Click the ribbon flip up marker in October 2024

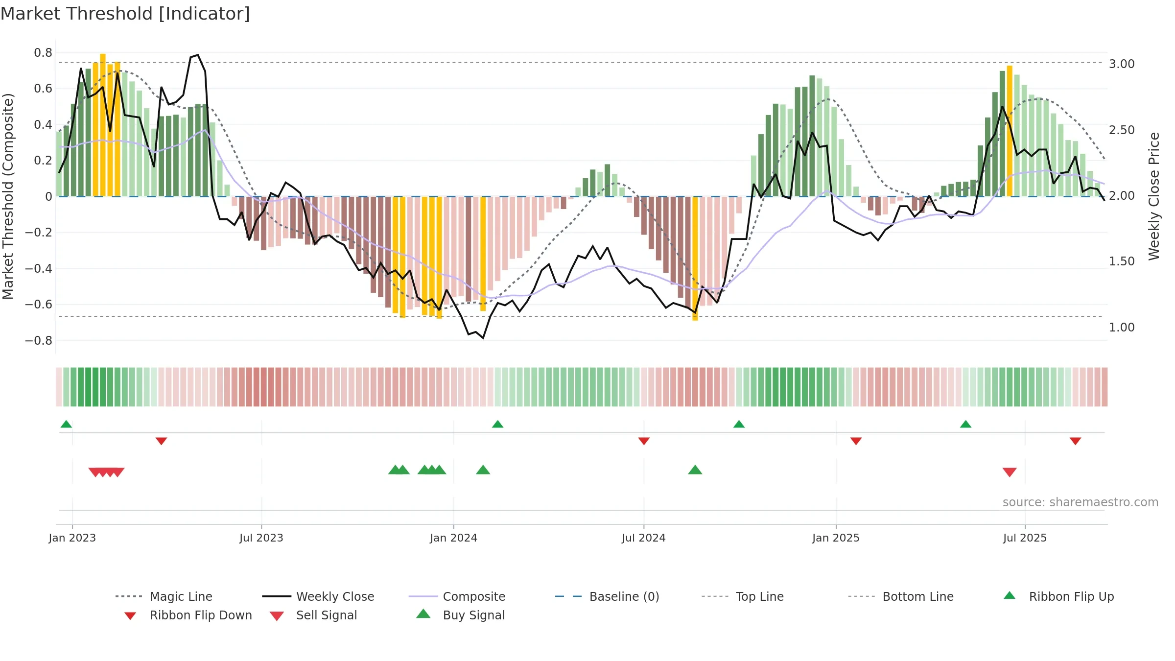(739, 424)
